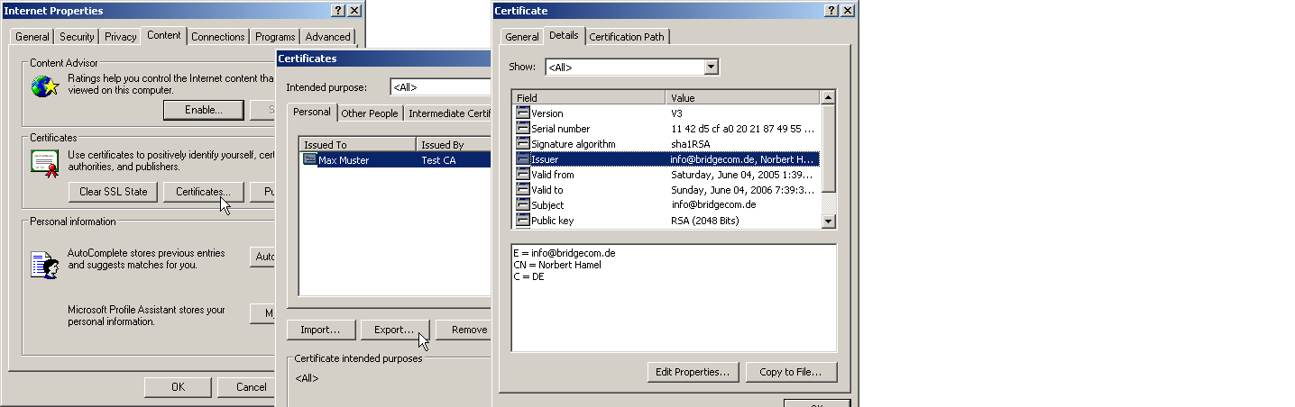Click the Public key field icon
1295x407 pixels.
pos(523,221)
